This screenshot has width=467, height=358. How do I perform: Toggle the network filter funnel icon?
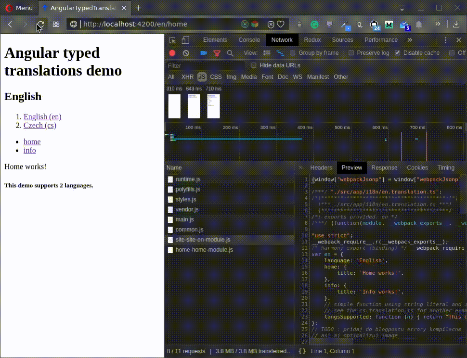217,53
